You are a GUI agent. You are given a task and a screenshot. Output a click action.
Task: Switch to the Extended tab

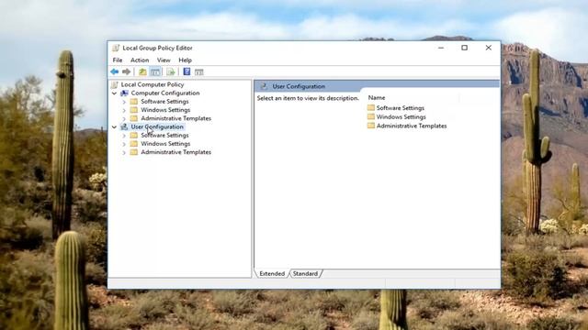pyautogui.click(x=272, y=273)
